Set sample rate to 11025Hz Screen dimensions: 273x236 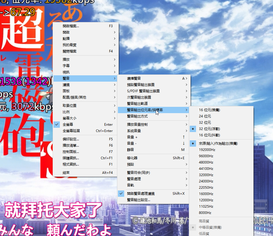tap(221, 206)
